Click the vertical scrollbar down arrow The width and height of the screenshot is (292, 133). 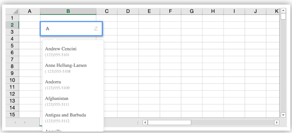[x=283, y=115]
